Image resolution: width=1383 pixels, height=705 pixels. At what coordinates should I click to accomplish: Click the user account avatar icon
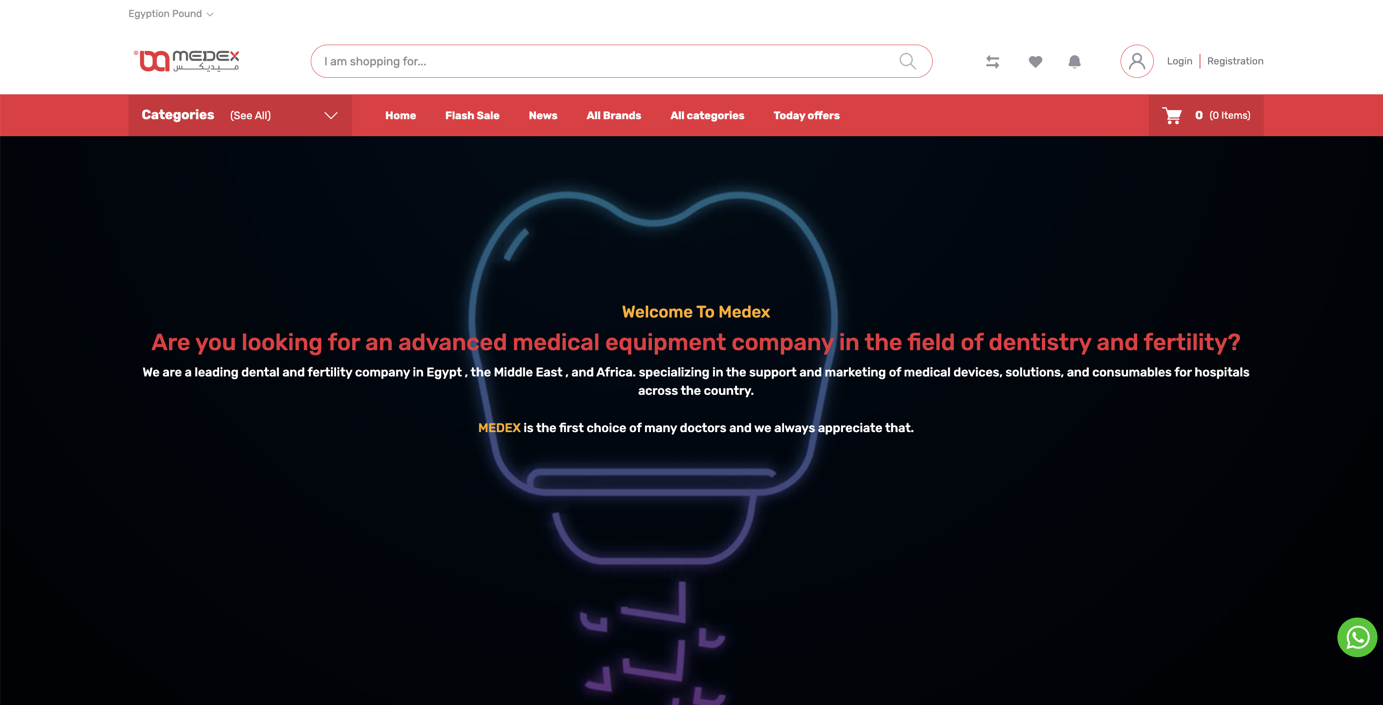(x=1137, y=61)
